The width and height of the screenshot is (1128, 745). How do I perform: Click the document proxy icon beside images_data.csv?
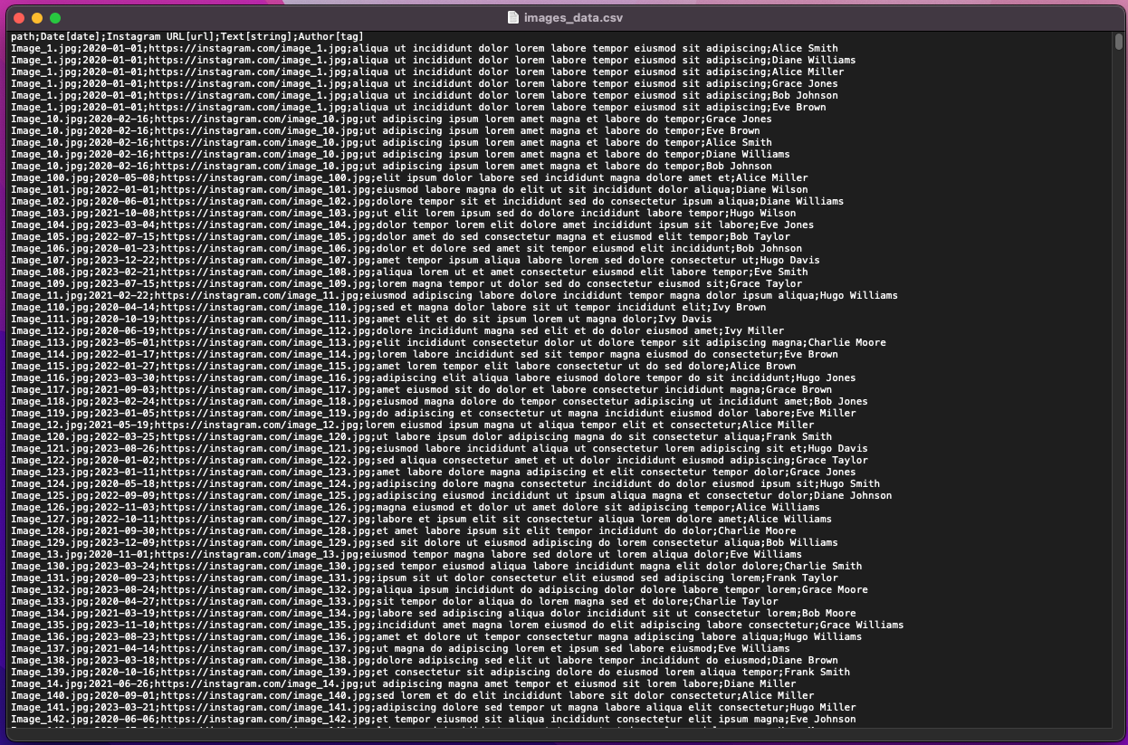pos(512,18)
